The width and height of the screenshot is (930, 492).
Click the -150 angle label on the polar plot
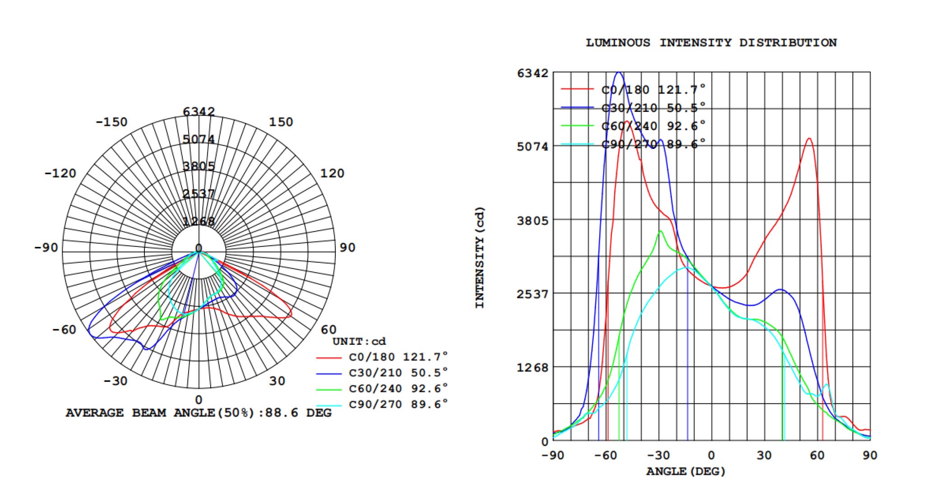(111, 122)
